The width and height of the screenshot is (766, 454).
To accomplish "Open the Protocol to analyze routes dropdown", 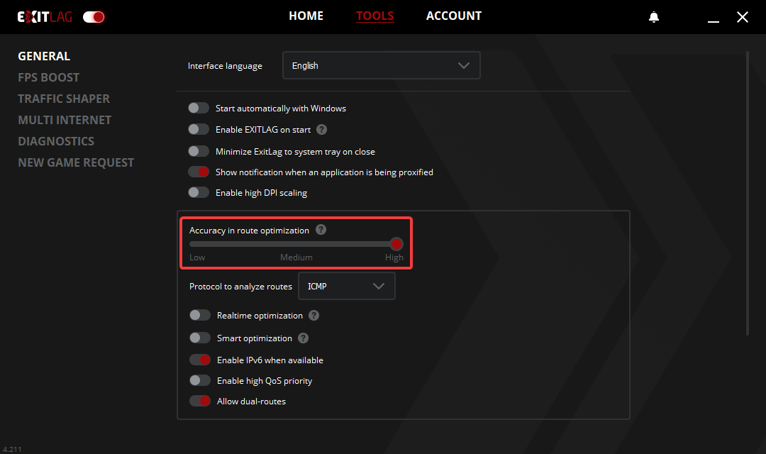I will click(x=346, y=287).
